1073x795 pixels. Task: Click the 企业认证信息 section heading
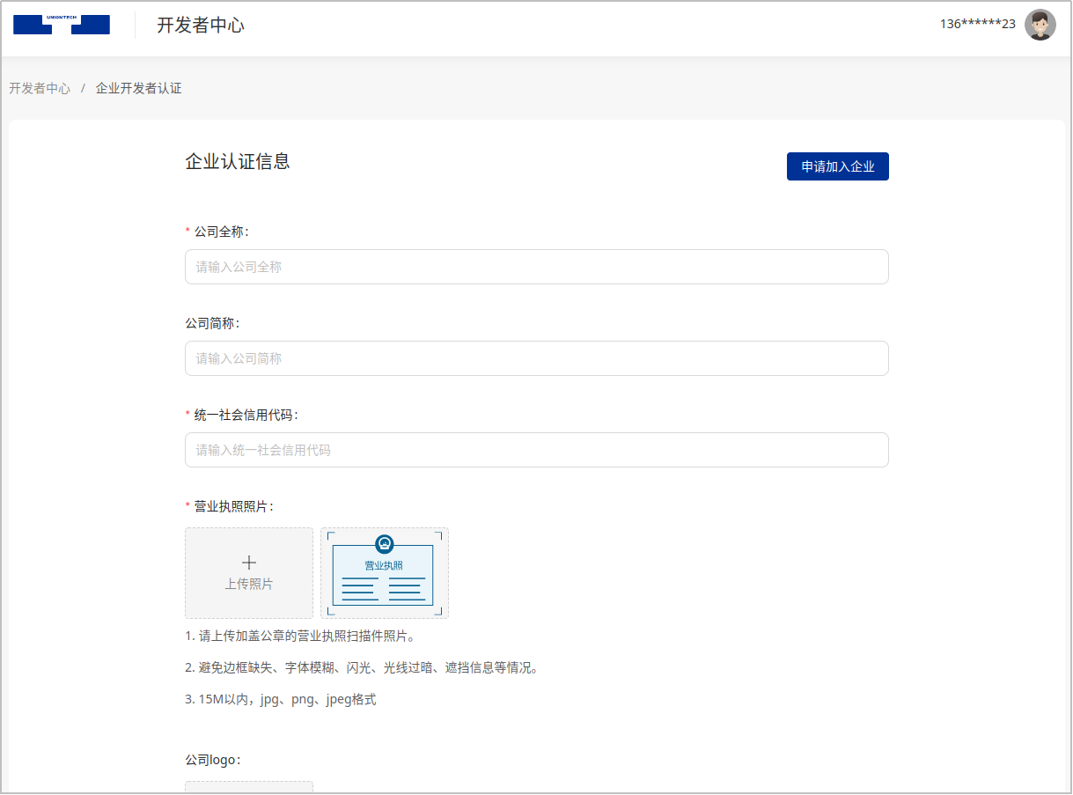pyautogui.click(x=238, y=162)
